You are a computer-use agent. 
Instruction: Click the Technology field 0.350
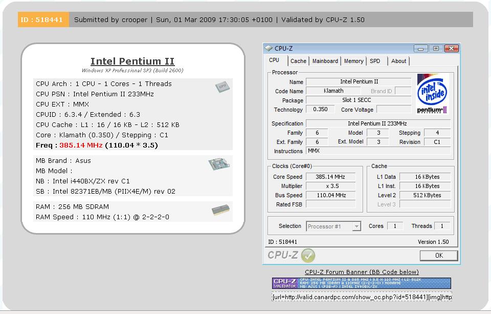click(x=320, y=109)
